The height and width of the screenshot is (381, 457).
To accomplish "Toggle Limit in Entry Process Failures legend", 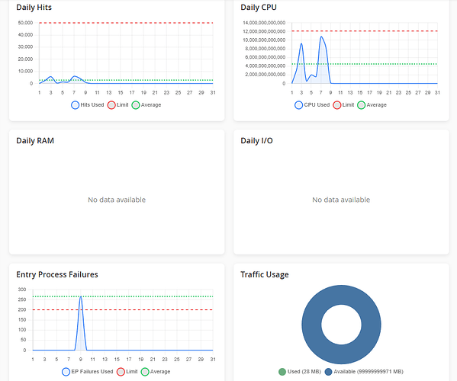I will 127,372.
